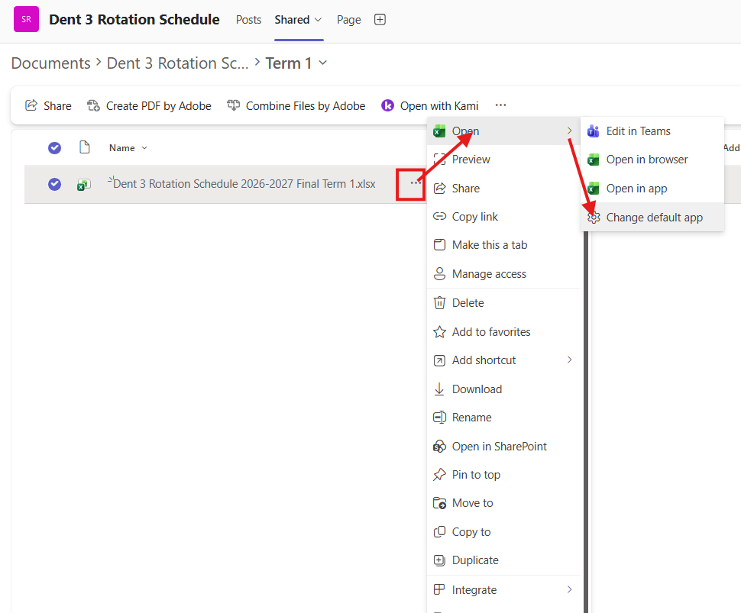This screenshot has width=741, height=613.
Task: Expand the Add shortcut submenu arrow
Action: [569, 360]
